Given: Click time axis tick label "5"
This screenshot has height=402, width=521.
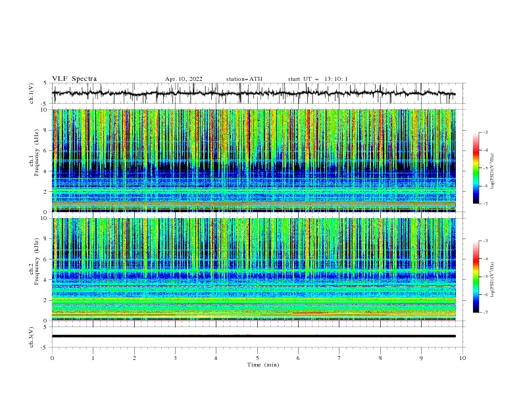Looking at the screenshot, I should tap(257, 358).
